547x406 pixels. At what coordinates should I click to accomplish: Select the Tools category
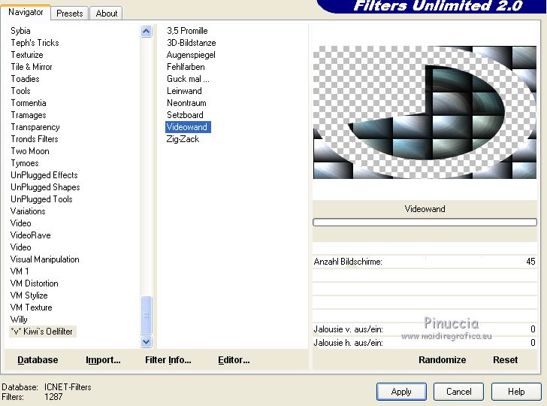tap(20, 91)
